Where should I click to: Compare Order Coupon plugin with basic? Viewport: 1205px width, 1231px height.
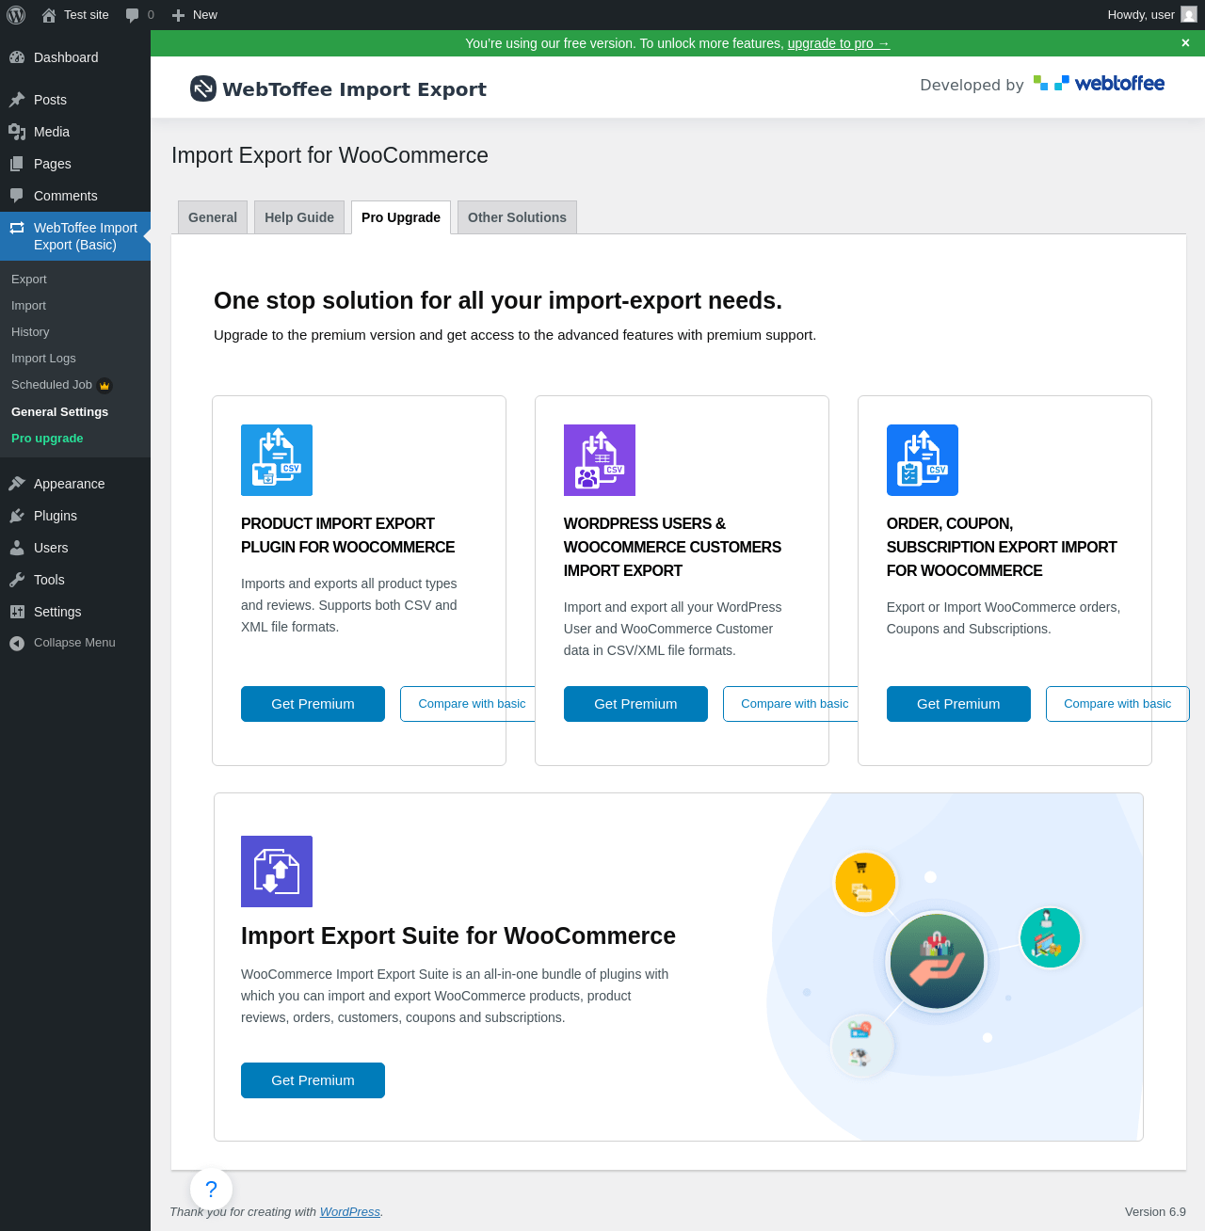pos(1117,704)
